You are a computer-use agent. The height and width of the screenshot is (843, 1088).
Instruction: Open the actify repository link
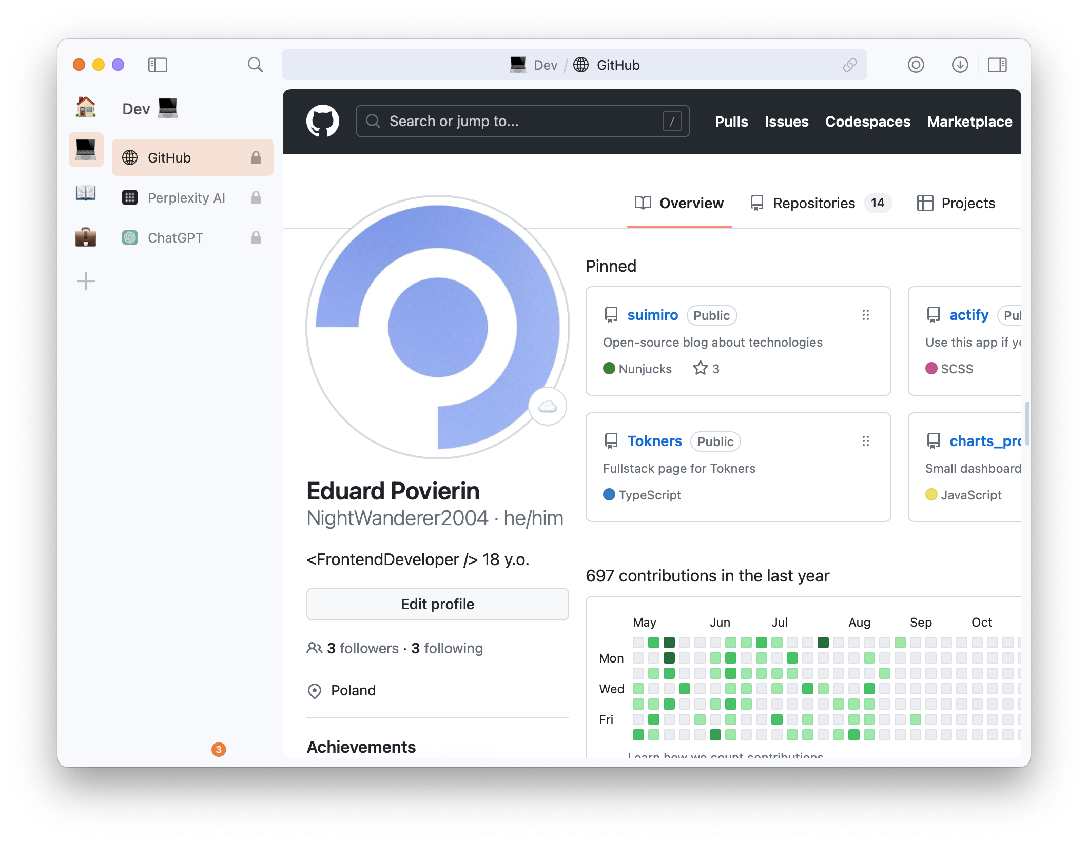968,315
